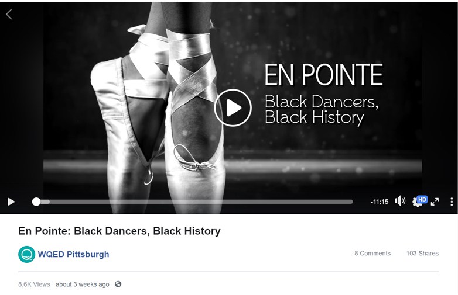Open the 103 Shares list
The image size is (458, 295).
422,253
